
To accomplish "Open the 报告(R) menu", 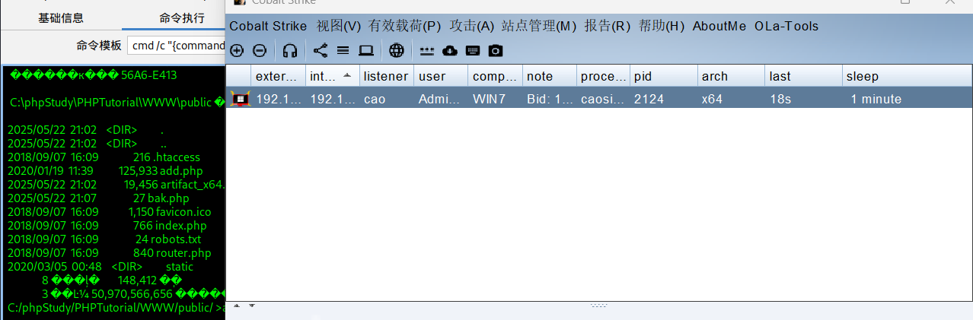I will 608,26.
